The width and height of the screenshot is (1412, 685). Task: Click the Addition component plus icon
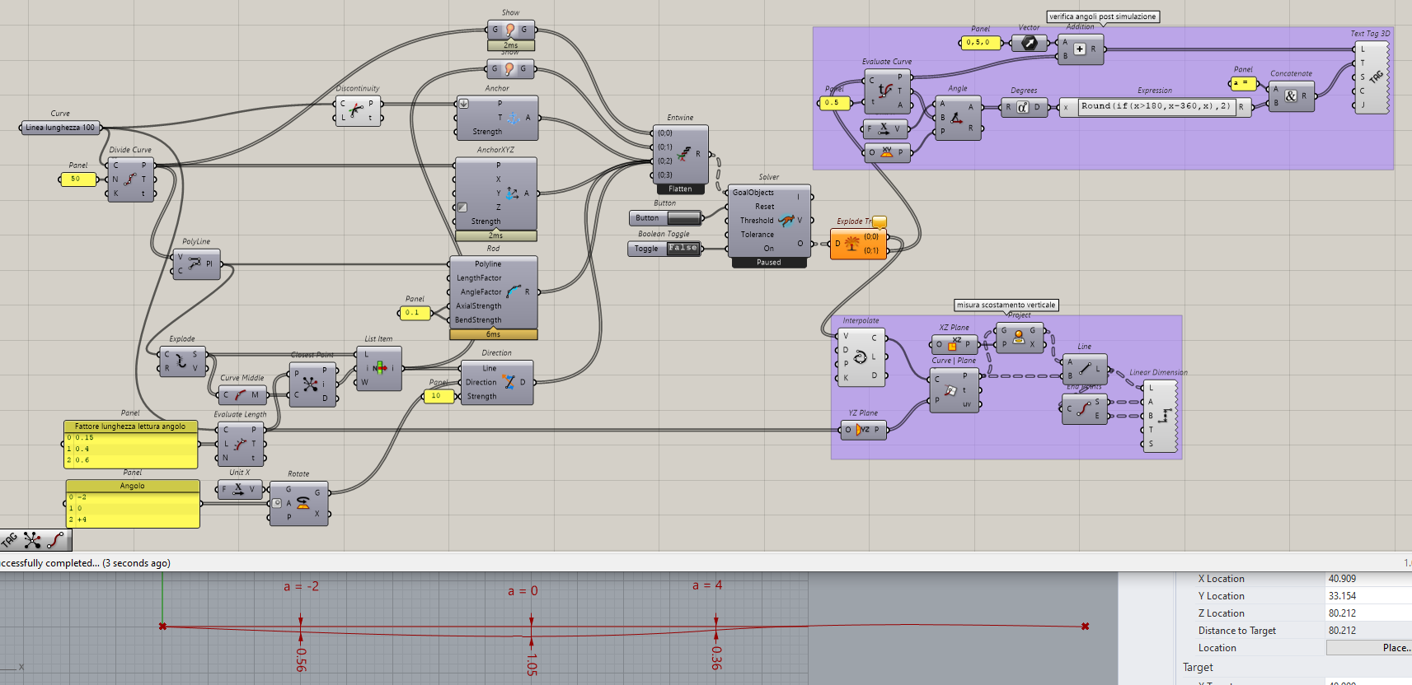pyautogui.click(x=1079, y=49)
